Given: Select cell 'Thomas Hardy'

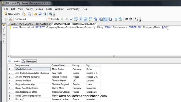Looking at the screenshot, I should 61,80.
